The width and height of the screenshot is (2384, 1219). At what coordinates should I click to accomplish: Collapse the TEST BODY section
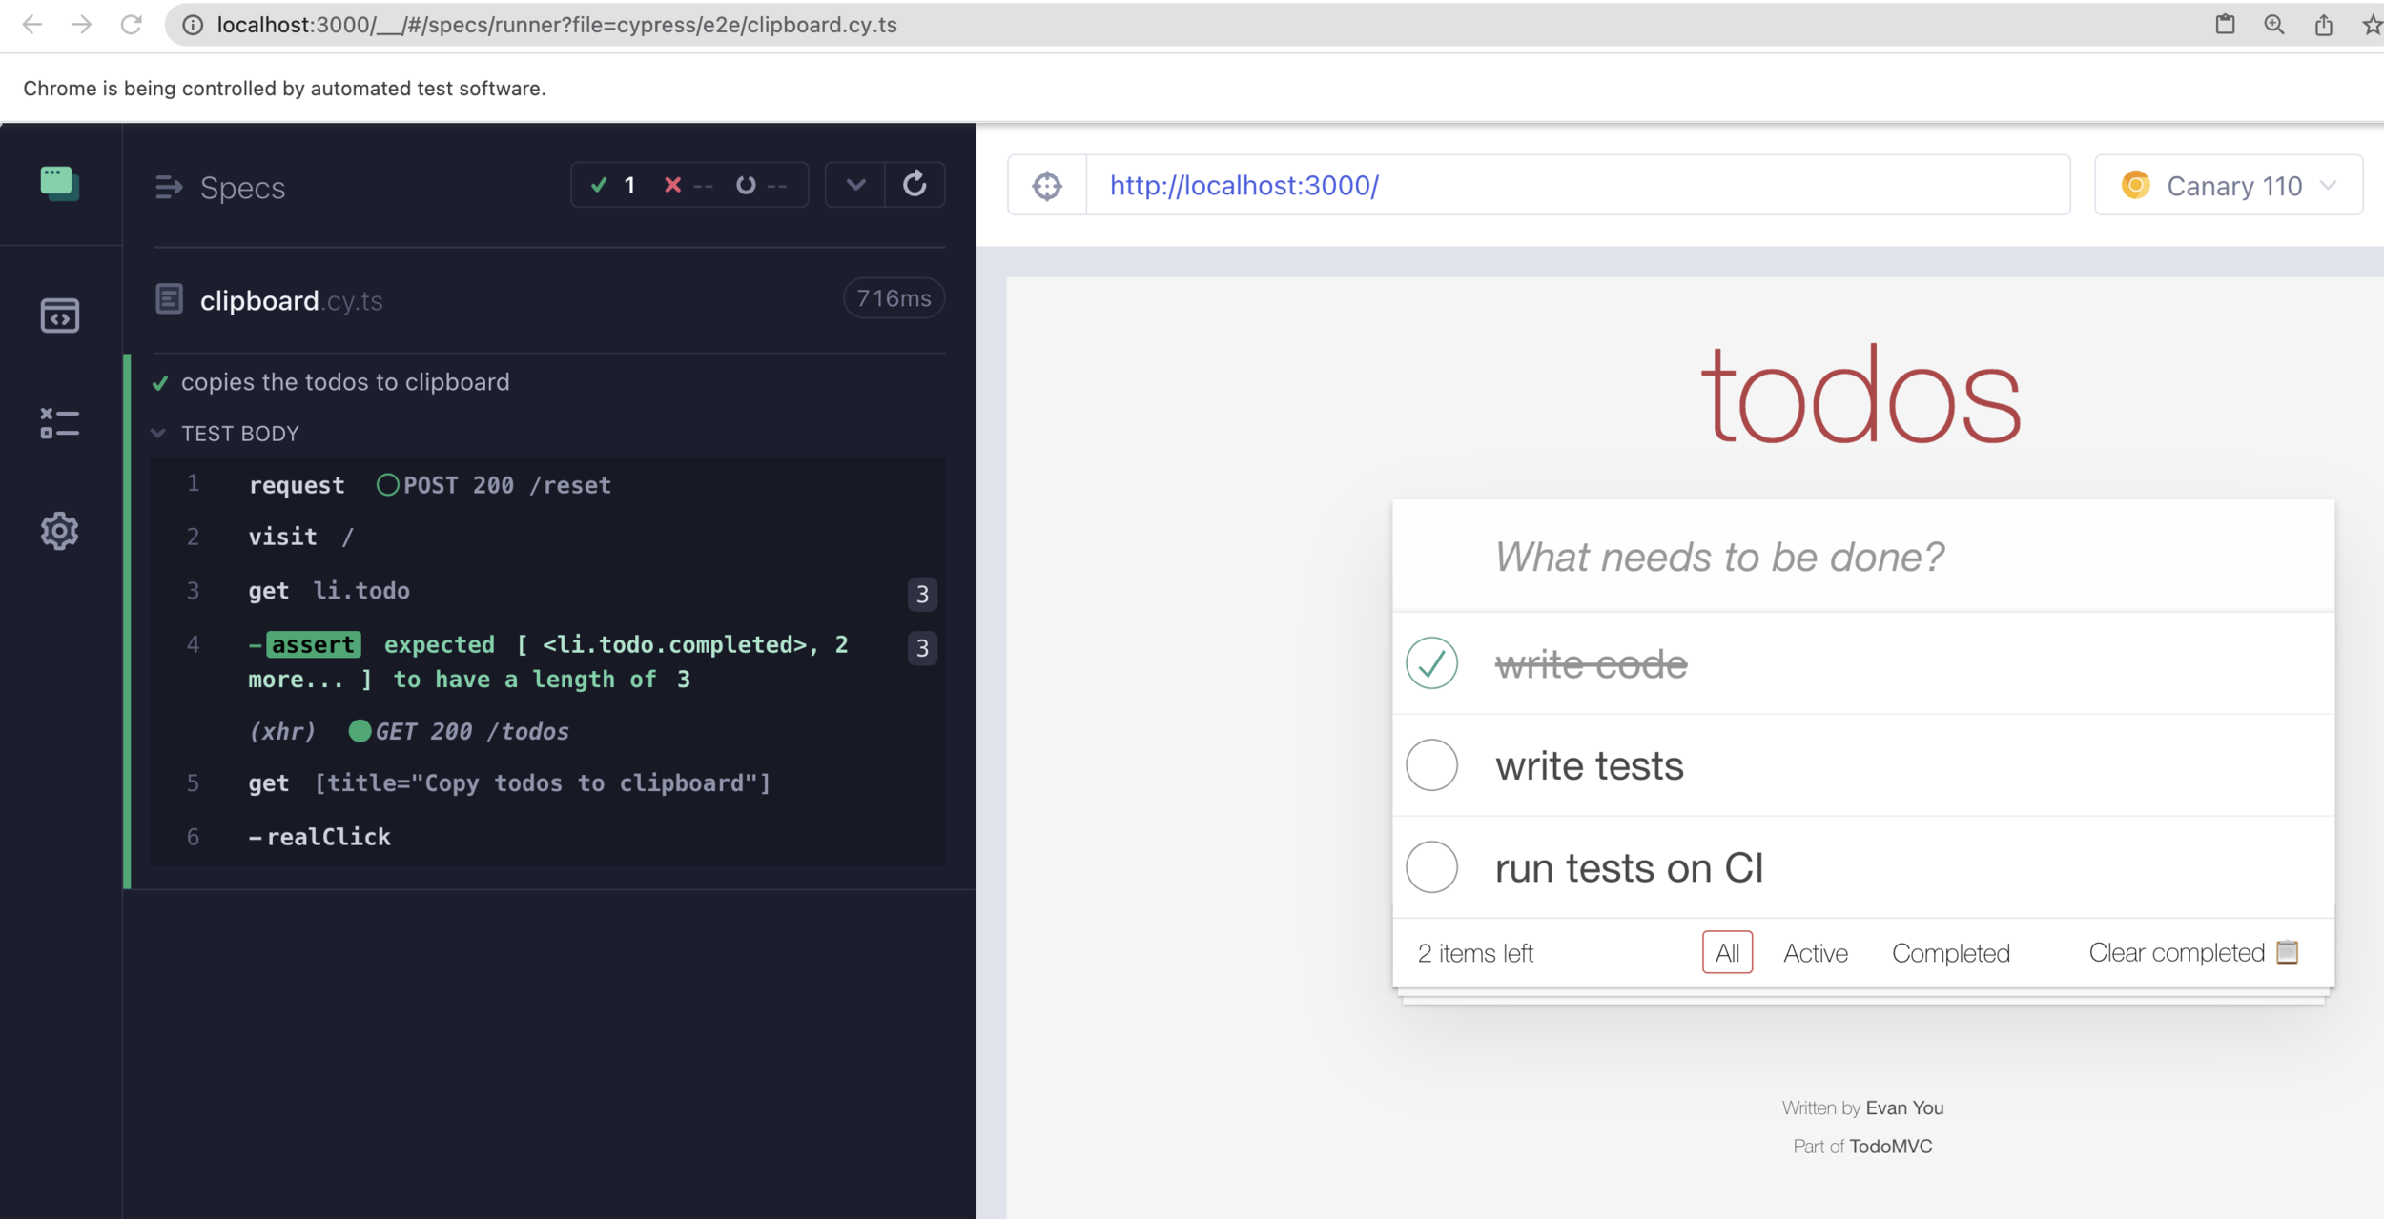[x=159, y=434]
